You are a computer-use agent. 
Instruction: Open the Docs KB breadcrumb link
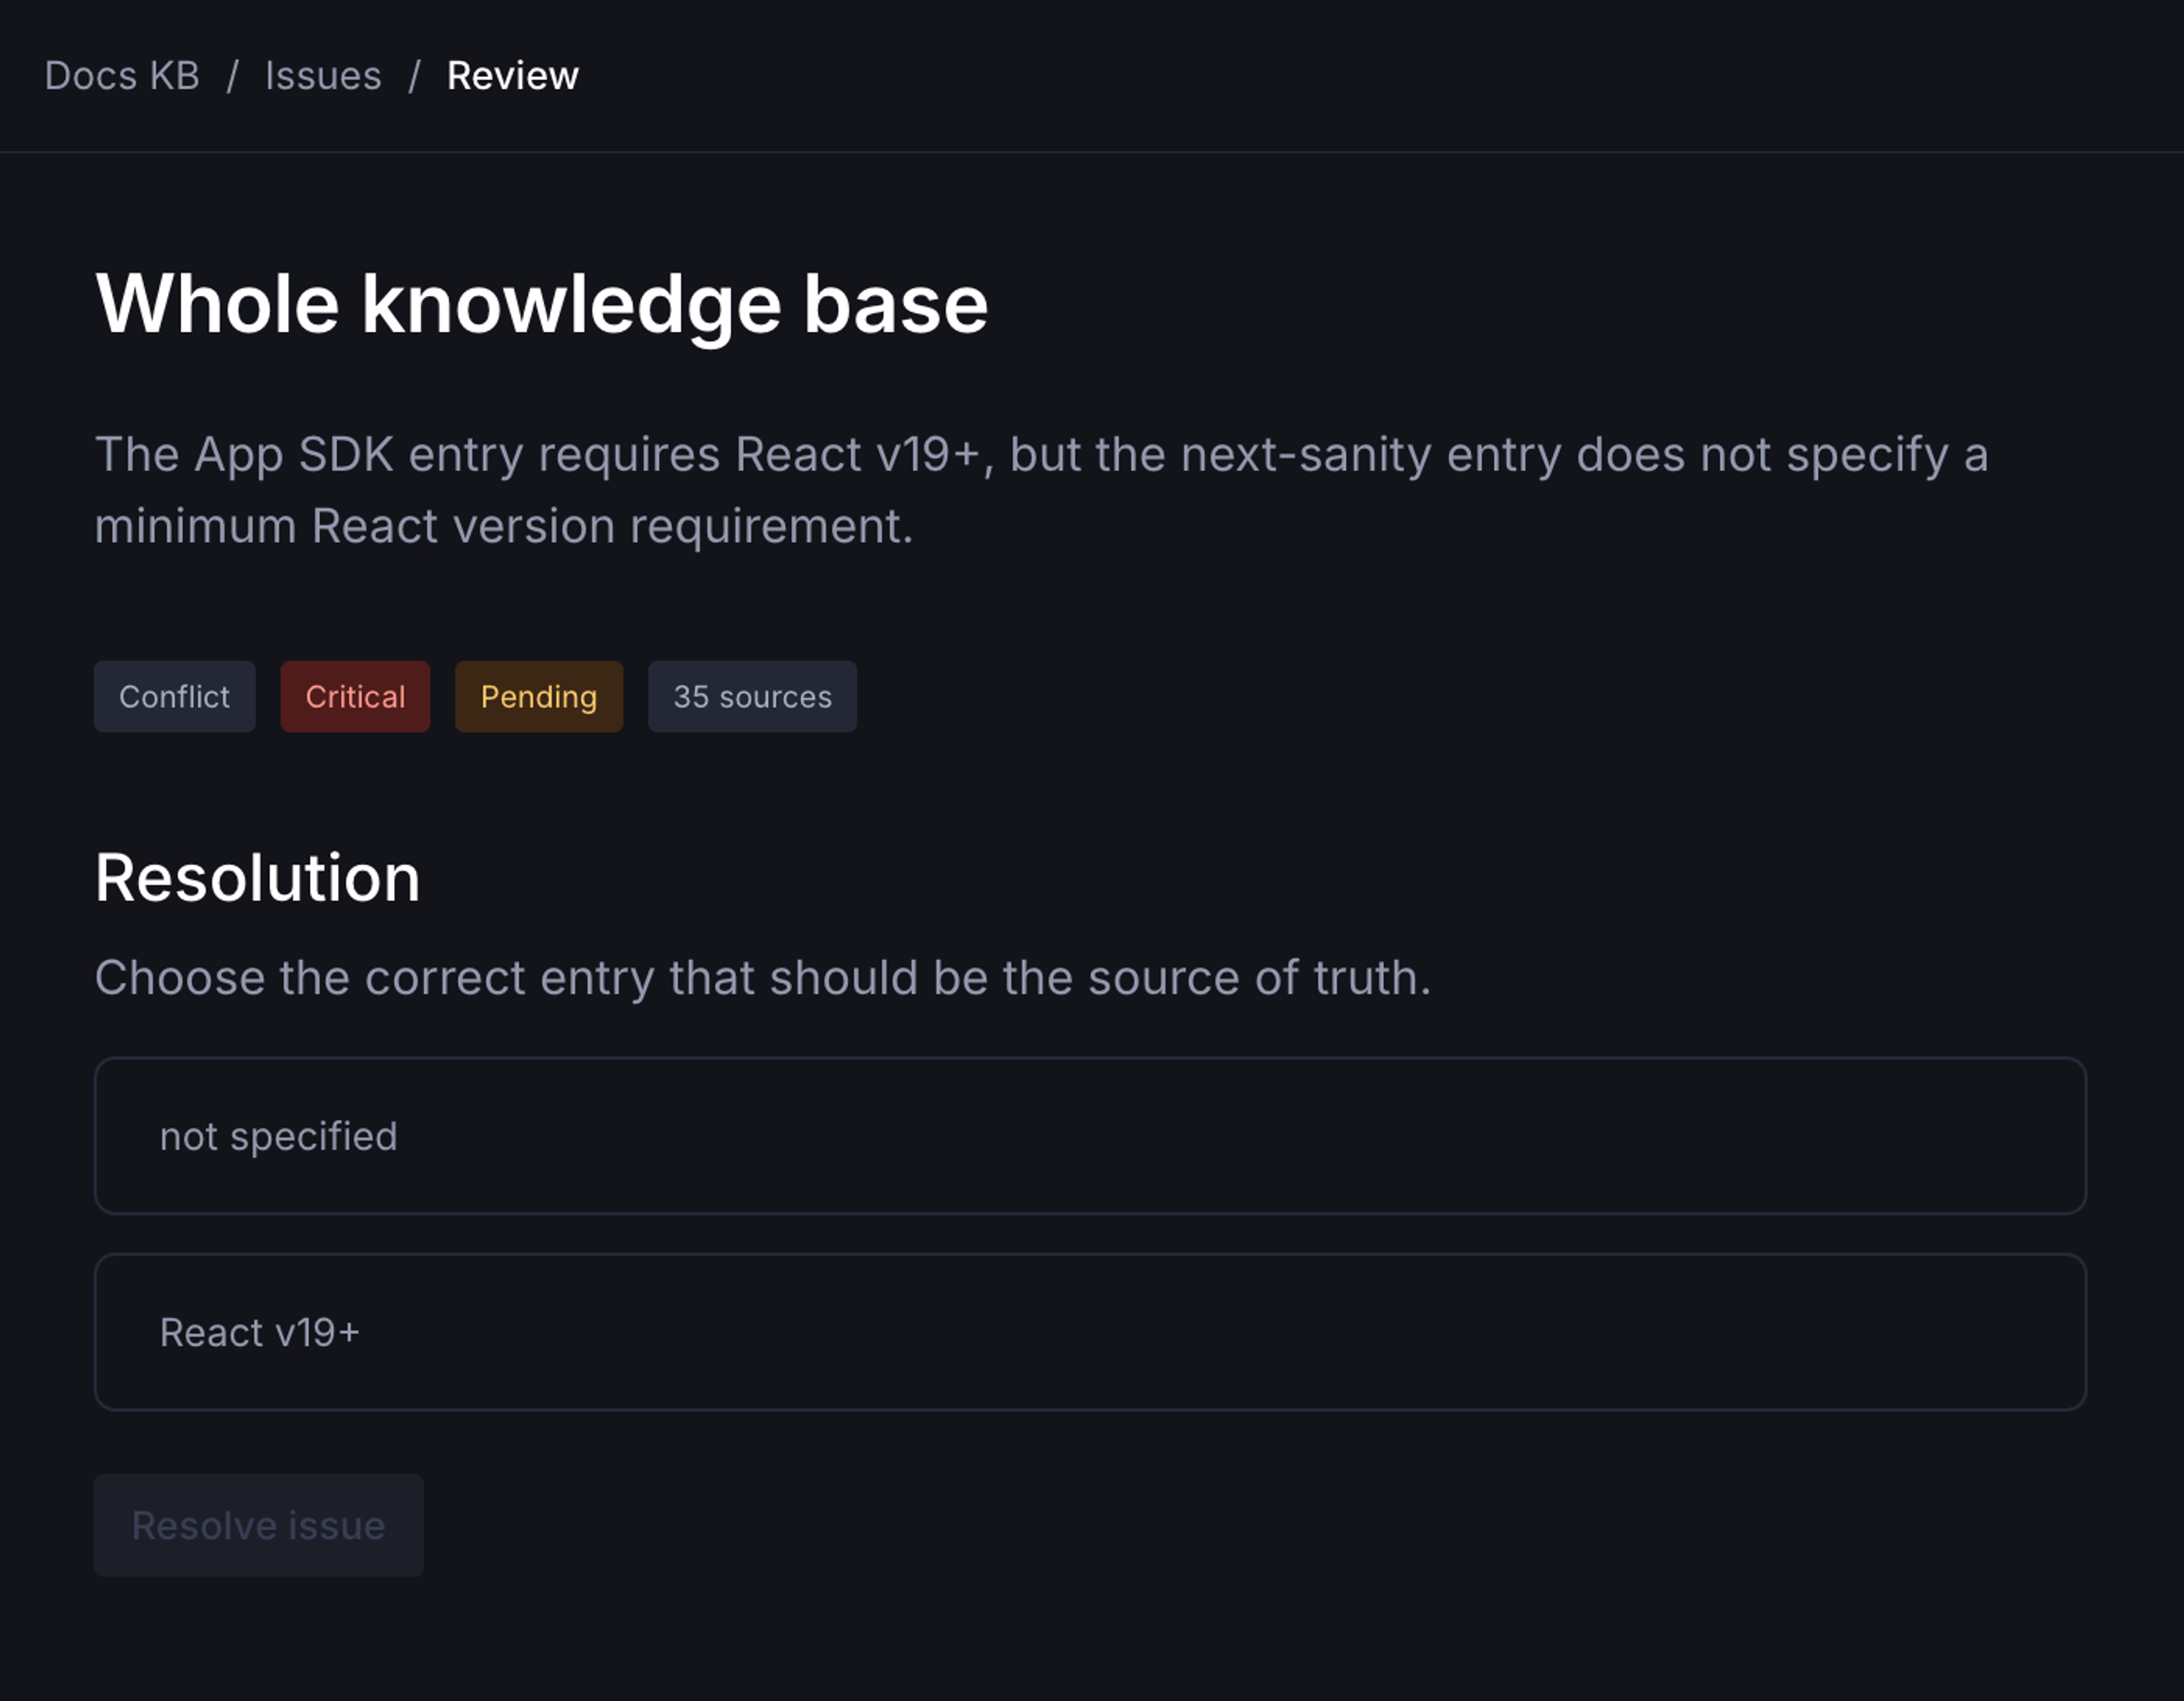click(x=122, y=76)
